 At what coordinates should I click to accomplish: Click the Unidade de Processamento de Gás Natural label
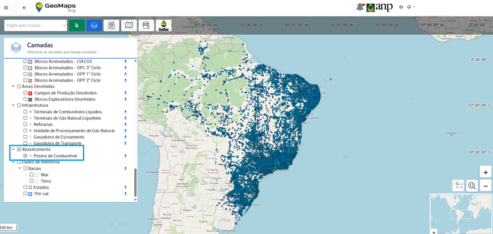pyautogui.click(x=74, y=130)
